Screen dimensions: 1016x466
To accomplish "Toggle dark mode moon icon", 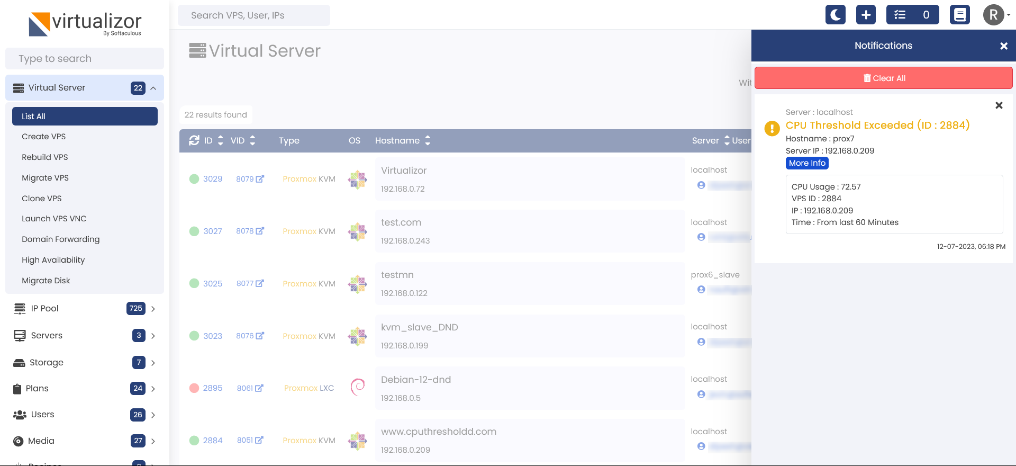I will click(x=836, y=15).
